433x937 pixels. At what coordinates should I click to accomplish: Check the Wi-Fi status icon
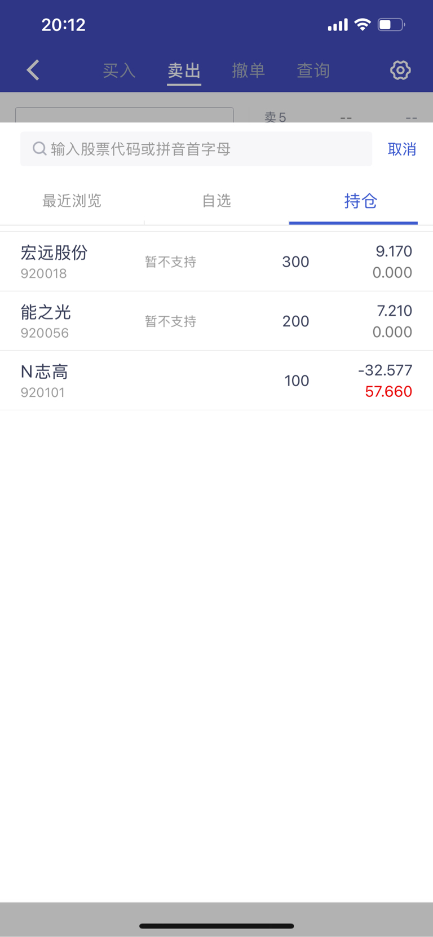click(363, 24)
